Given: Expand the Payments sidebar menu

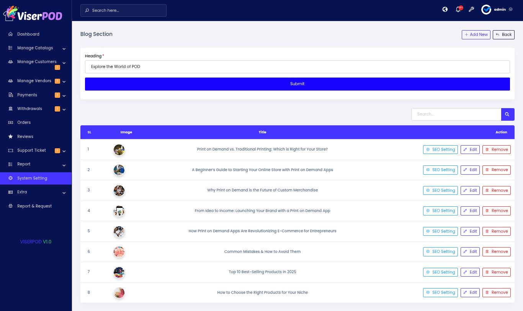Looking at the screenshot, I should (27, 95).
